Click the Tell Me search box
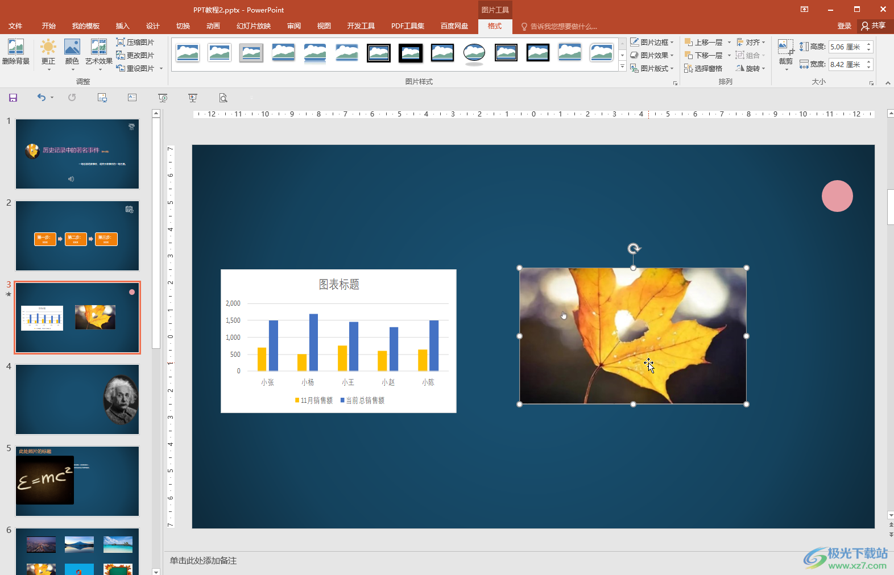894x575 pixels. (x=560, y=26)
